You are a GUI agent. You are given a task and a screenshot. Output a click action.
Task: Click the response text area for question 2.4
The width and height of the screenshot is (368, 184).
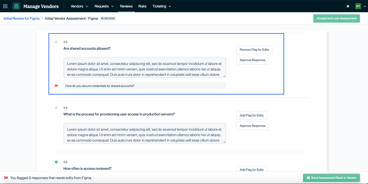(x=145, y=133)
